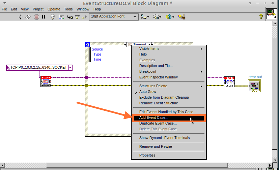Select the Source event data node
This screenshot has height=170, width=279.
pyautogui.click(x=97, y=49)
